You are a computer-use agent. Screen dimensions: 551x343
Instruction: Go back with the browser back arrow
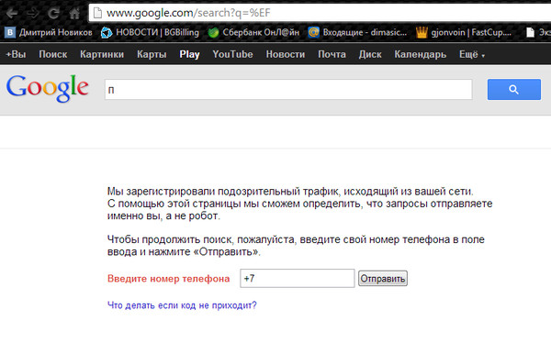(11, 14)
